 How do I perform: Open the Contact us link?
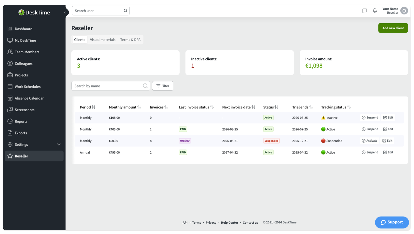click(251, 223)
